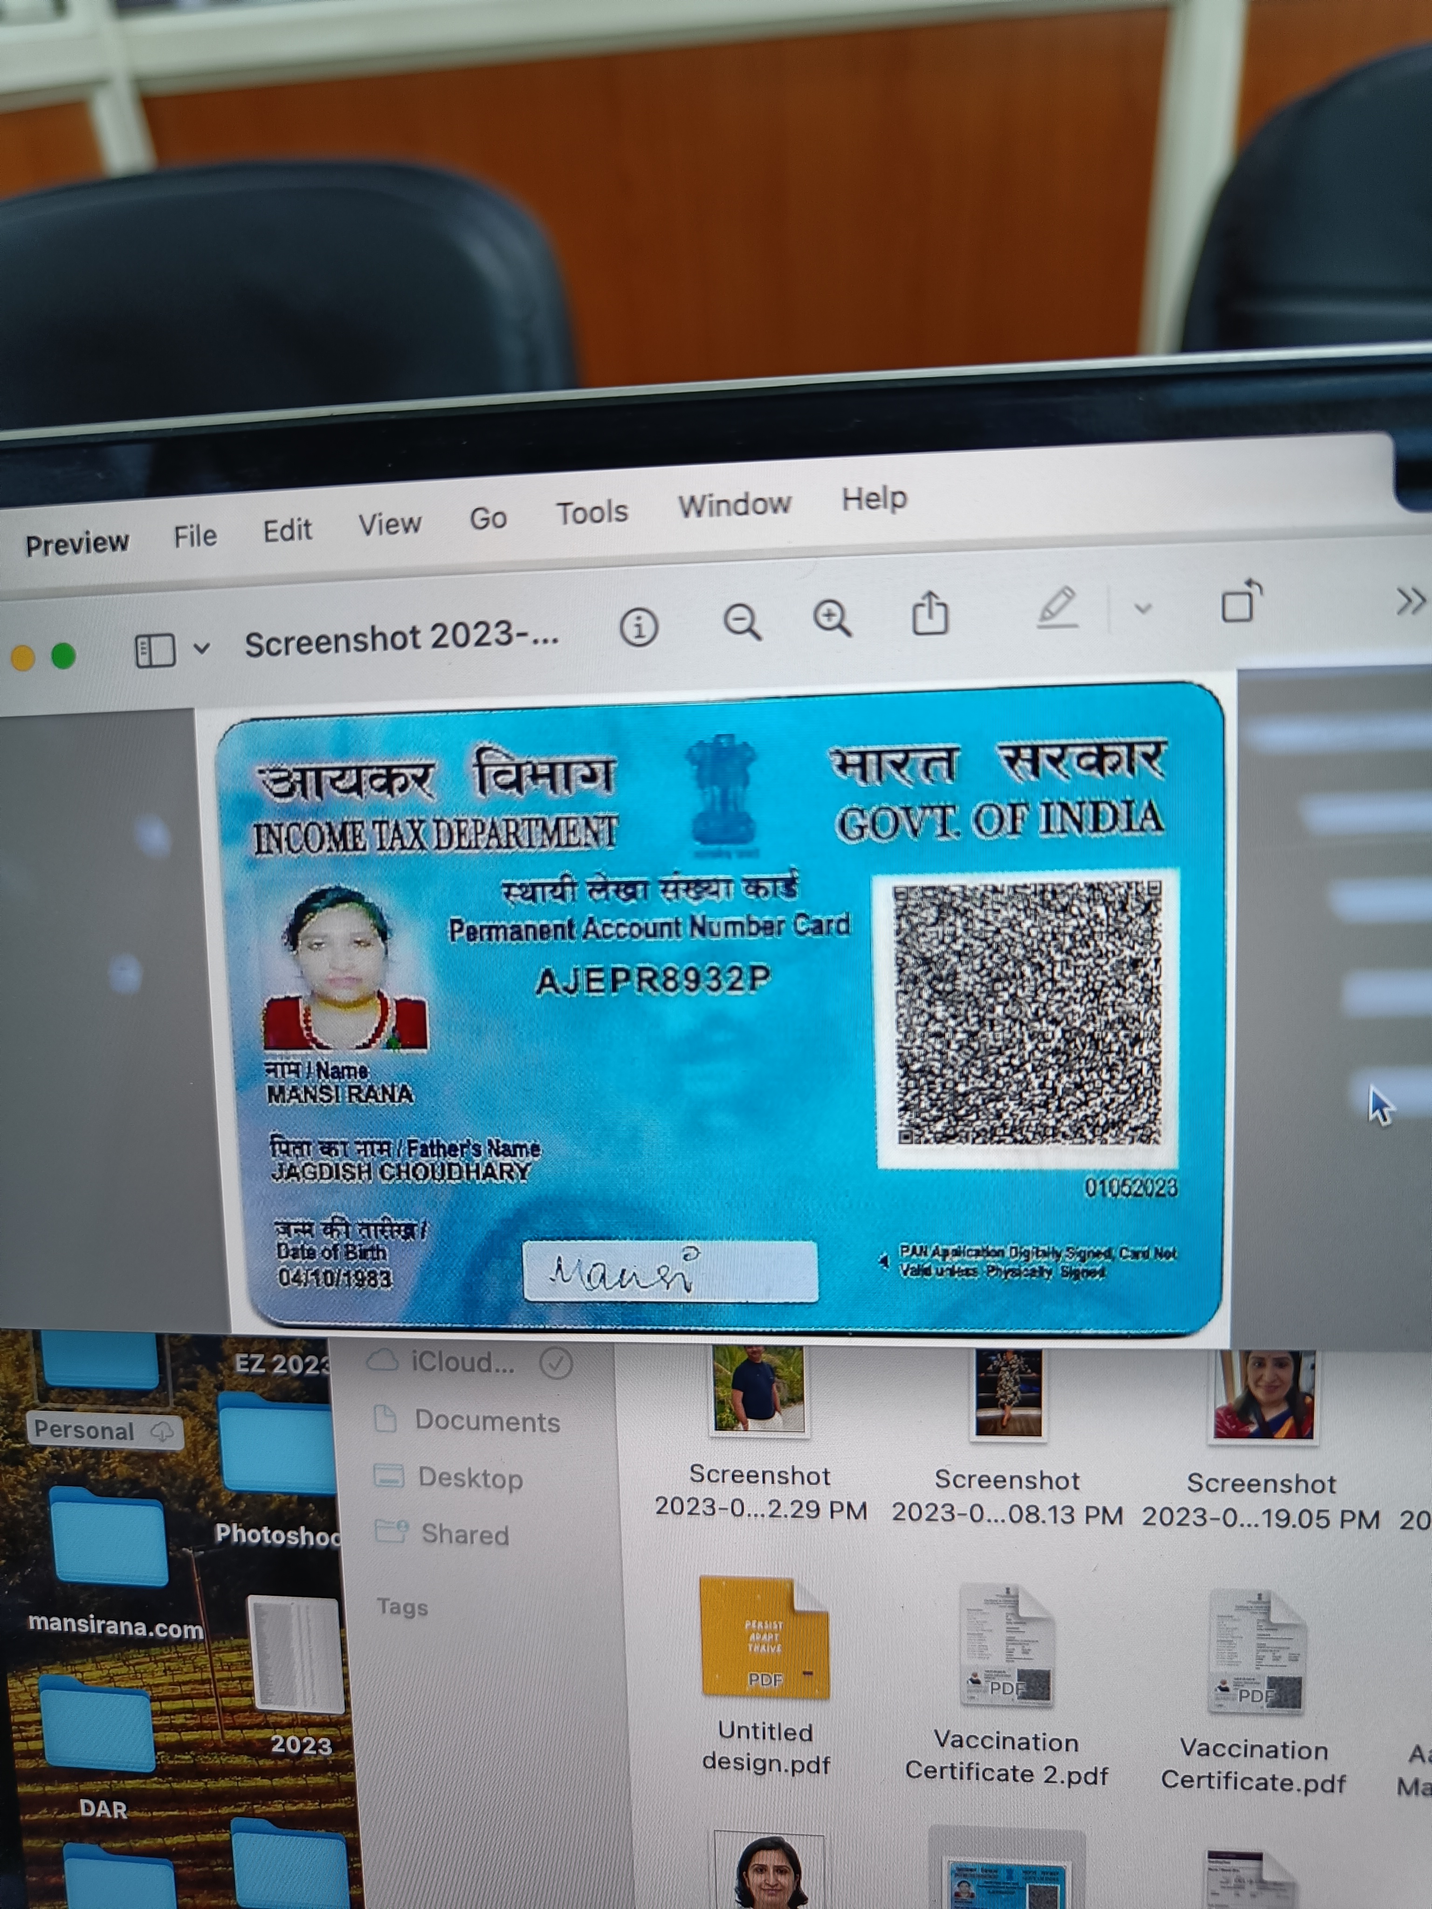This screenshot has height=1909, width=1432.
Task: Expand the sidebar view options chevron
Action: pos(201,647)
